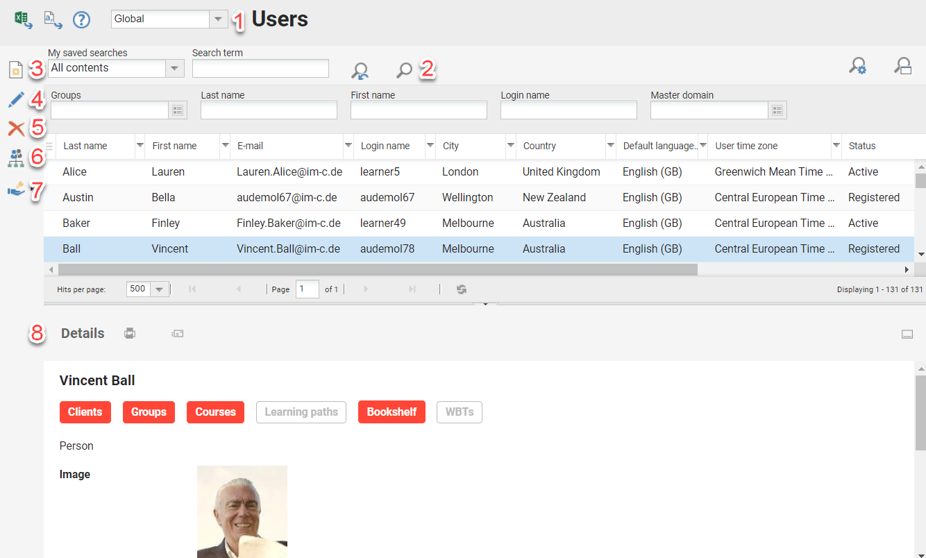Open the Hits per page dropdown

159,289
